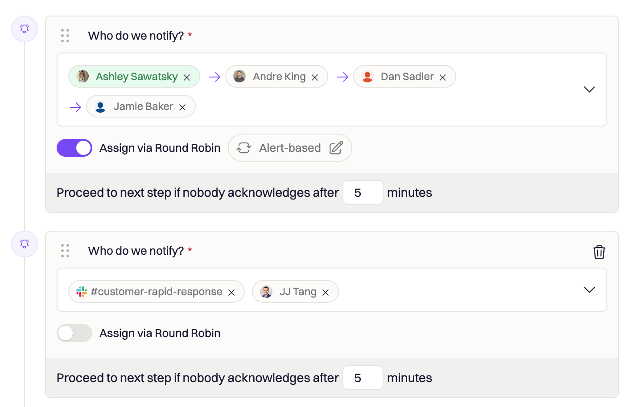This screenshot has width=643, height=407.
Task: Delete the second step using the trash icon
Action: click(x=599, y=252)
